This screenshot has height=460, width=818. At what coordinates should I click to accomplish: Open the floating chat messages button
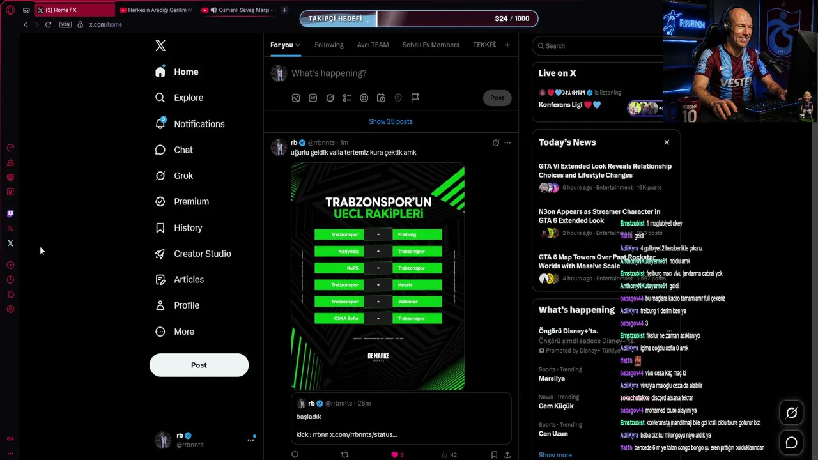(x=791, y=442)
